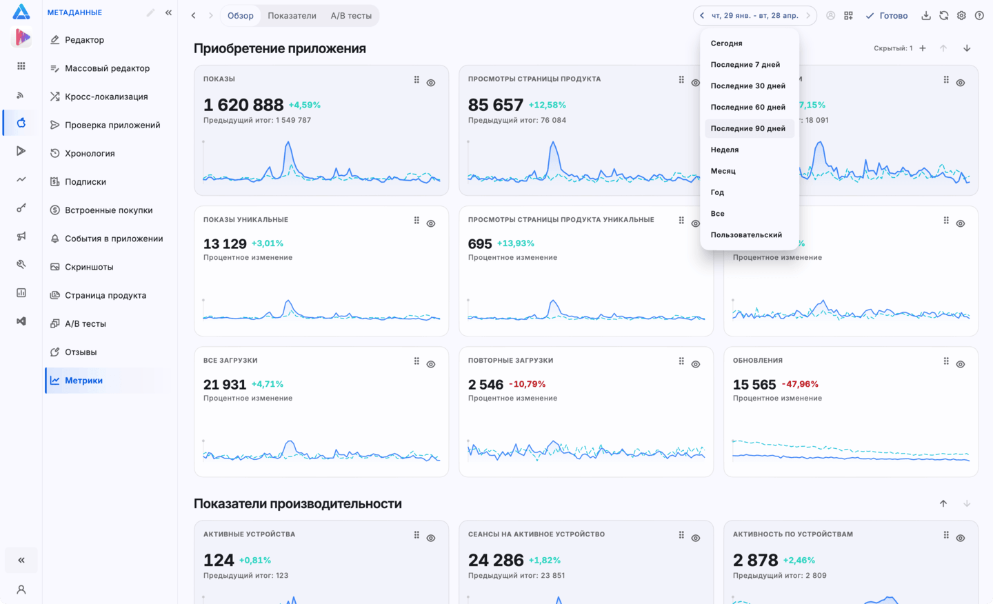Screen dimensions: 993x604
Task: Navigate forward with the right arrow
Action: 210,15
